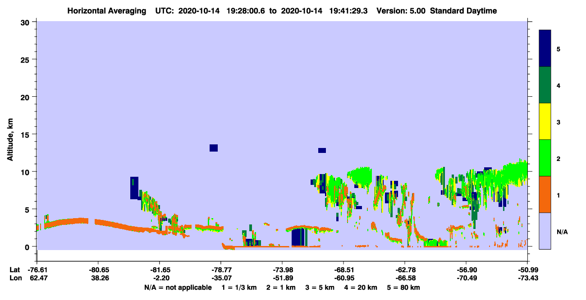Click the latitude value -73.98
The image size is (586, 300).
[282, 270]
